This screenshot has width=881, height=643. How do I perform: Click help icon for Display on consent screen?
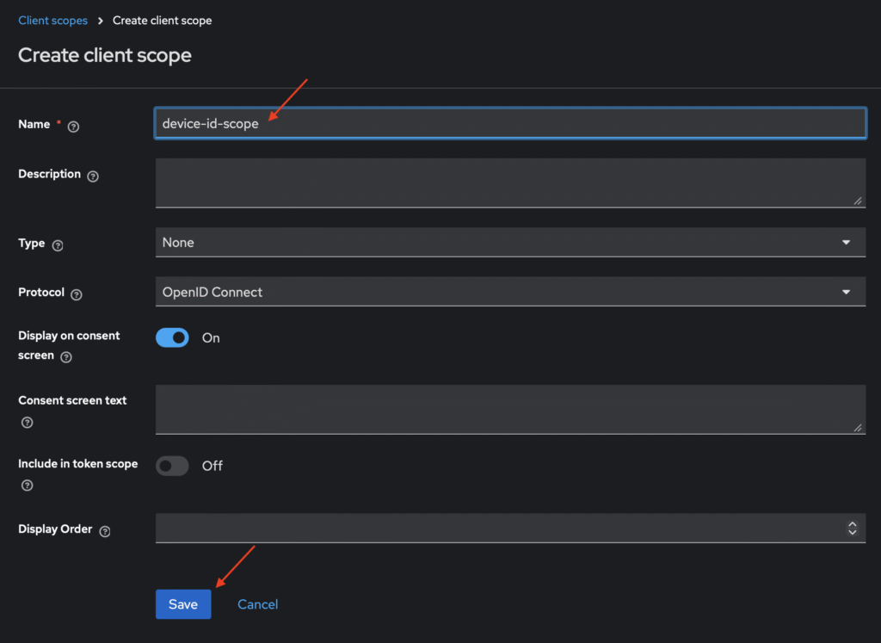coord(66,356)
